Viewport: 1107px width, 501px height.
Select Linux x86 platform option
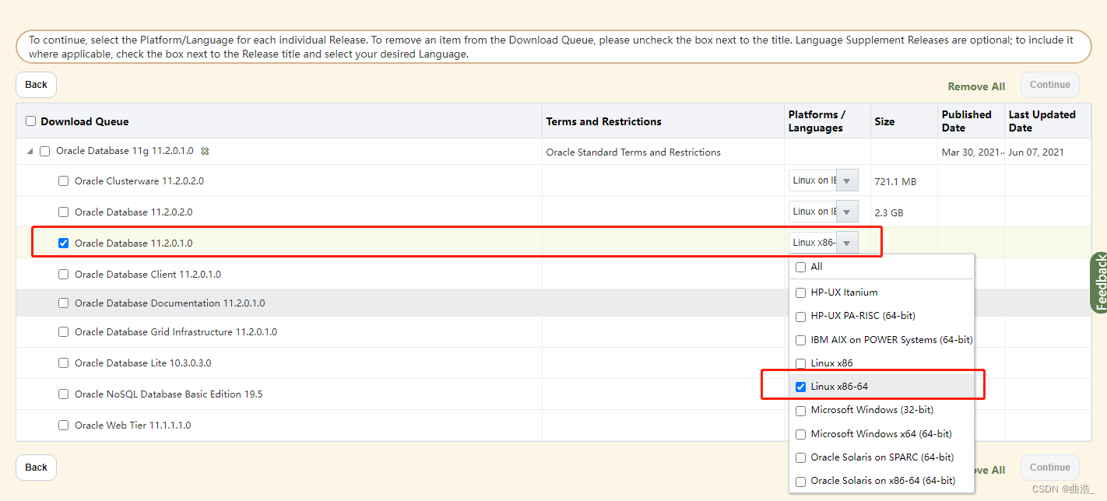coord(800,363)
